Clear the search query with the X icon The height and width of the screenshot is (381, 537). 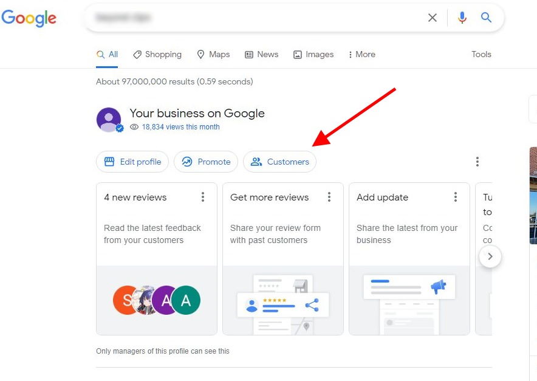433,18
